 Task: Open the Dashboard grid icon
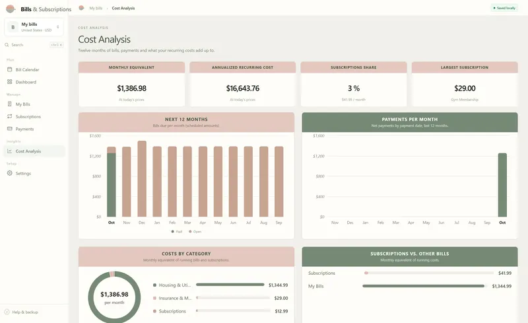coord(9,82)
